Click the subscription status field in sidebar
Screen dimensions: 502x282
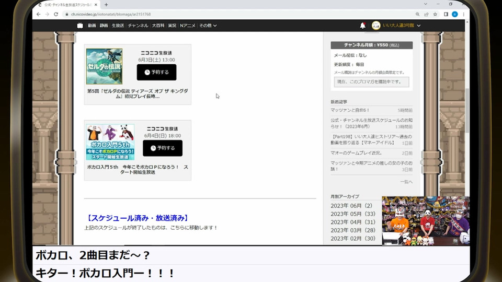tap(371, 82)
